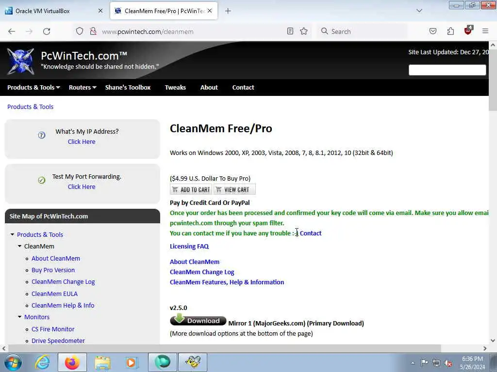Open the Extensions puzzle icon
497x372 pixels.
click(x=450, y=31)
